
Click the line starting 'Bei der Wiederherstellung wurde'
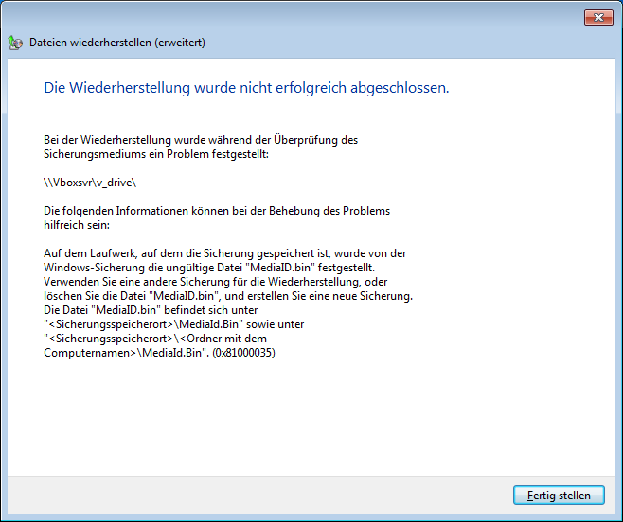(x=201, y=140)
